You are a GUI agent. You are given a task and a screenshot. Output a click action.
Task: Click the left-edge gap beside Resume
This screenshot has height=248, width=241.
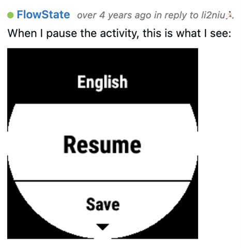[x=8, y=144]
